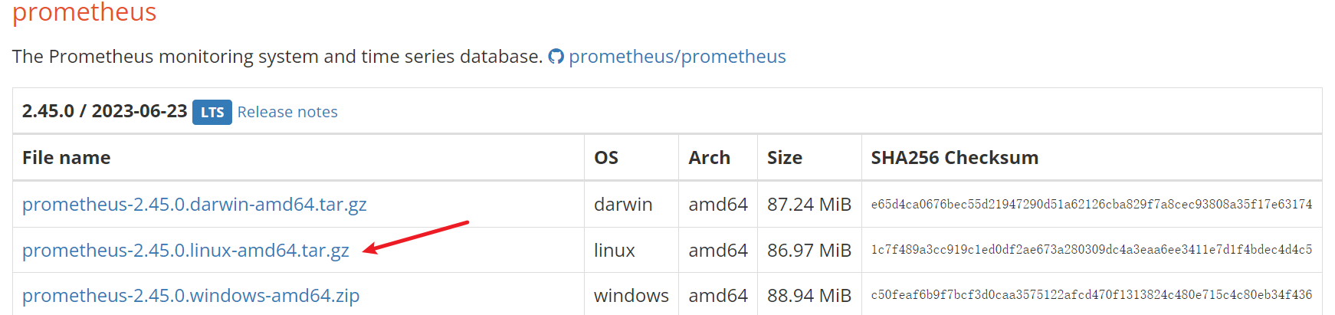Click the 86.97 MiB size cell

(x=809, y=251)
